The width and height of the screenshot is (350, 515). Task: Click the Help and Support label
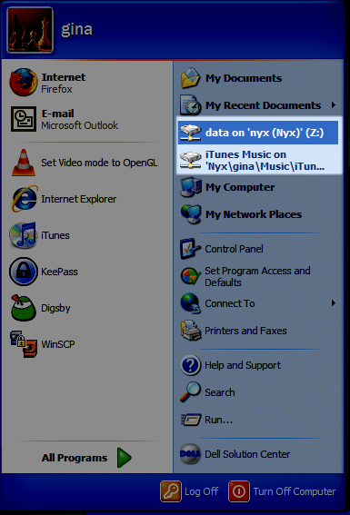point(243,365)
